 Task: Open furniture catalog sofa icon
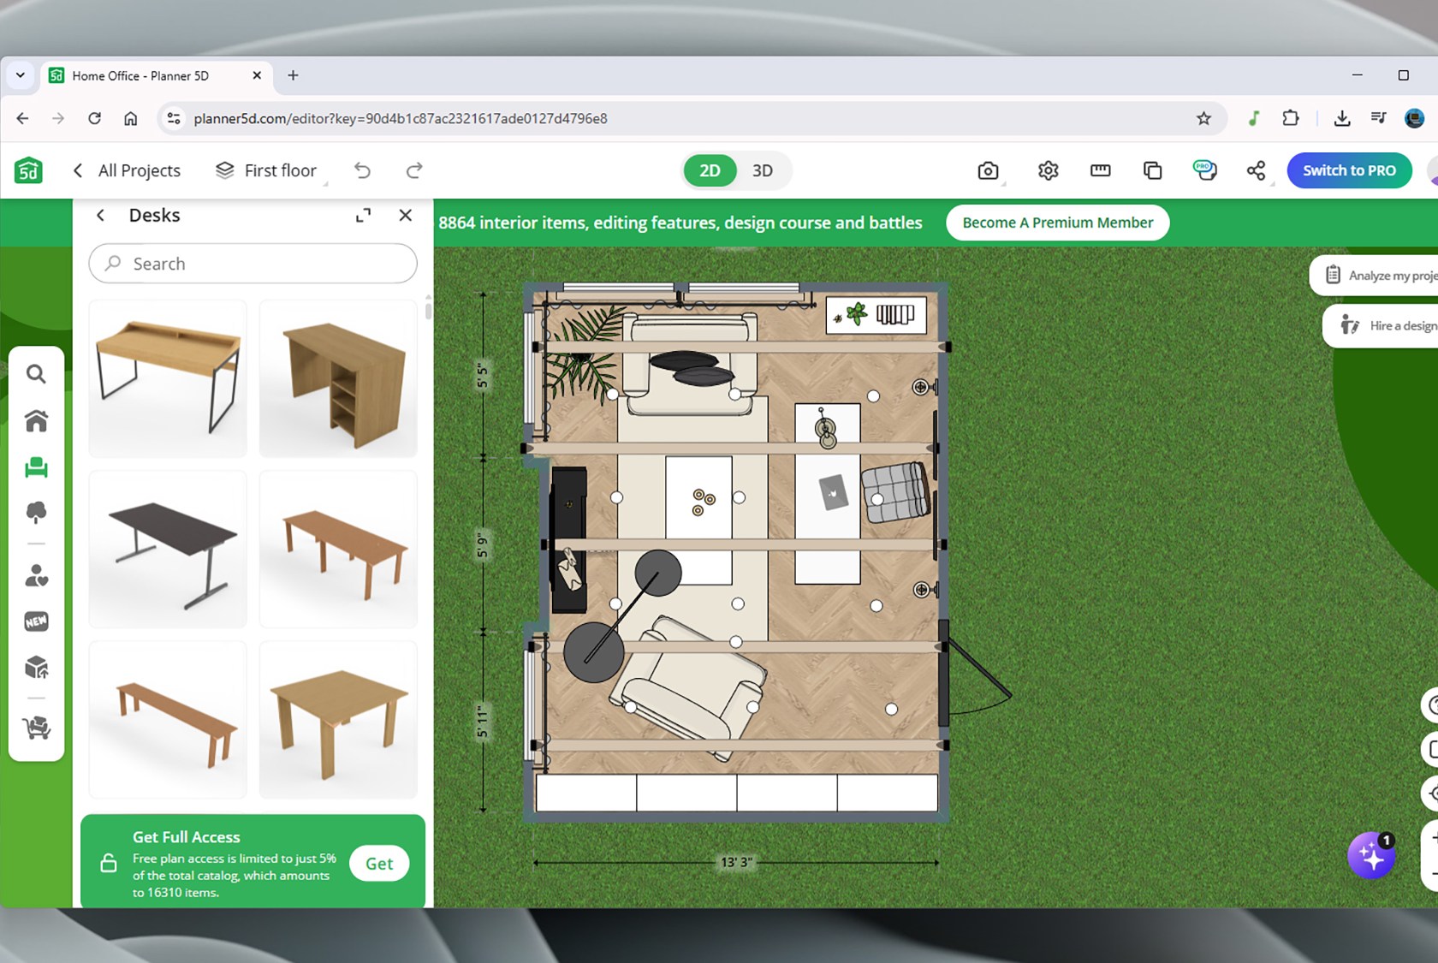click(x=36, y=467)
